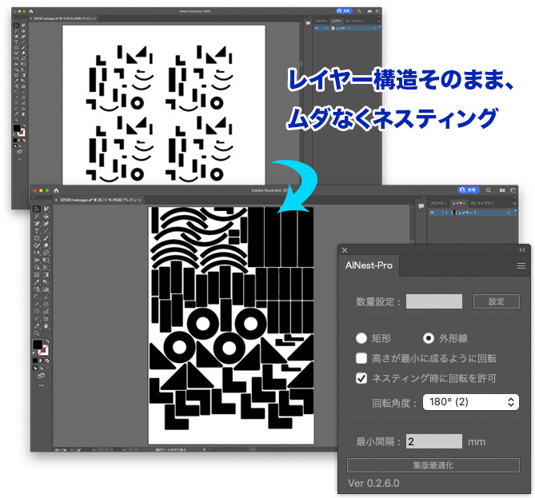Image resolution: width=535 pixels, height=498 pixels.
Task: Select the Reflect tool in front window
Action: tap(36, 253)
